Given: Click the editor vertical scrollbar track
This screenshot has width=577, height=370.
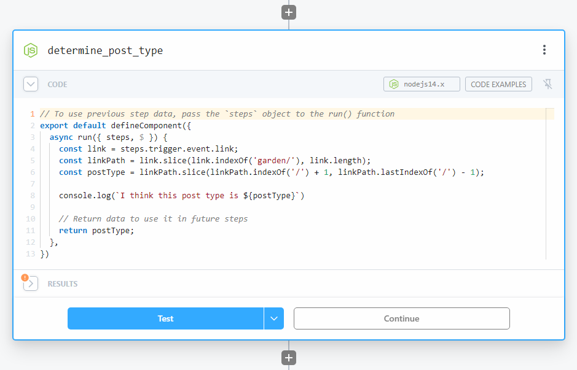Looking at the screenshot, I should coord(550,183).
